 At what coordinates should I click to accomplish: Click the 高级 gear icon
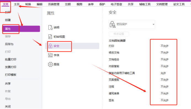point(50,64)
